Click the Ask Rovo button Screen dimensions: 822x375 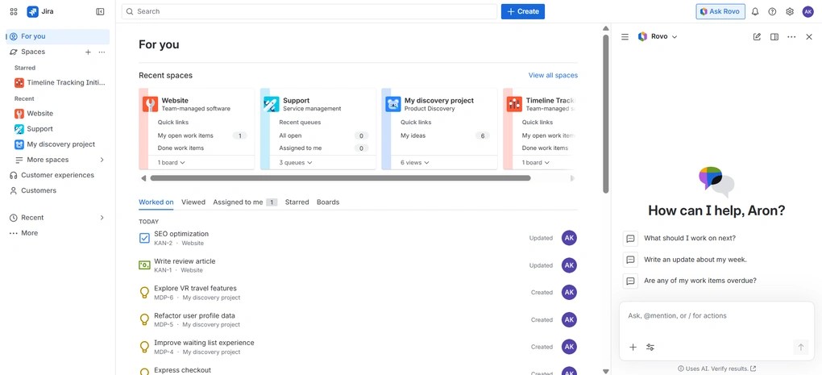720,11
